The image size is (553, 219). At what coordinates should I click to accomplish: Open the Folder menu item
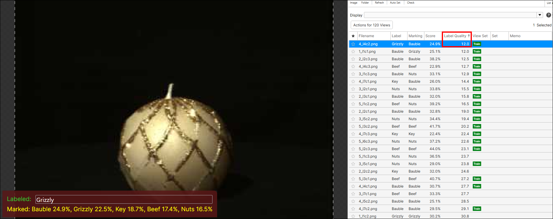point(365,3)
